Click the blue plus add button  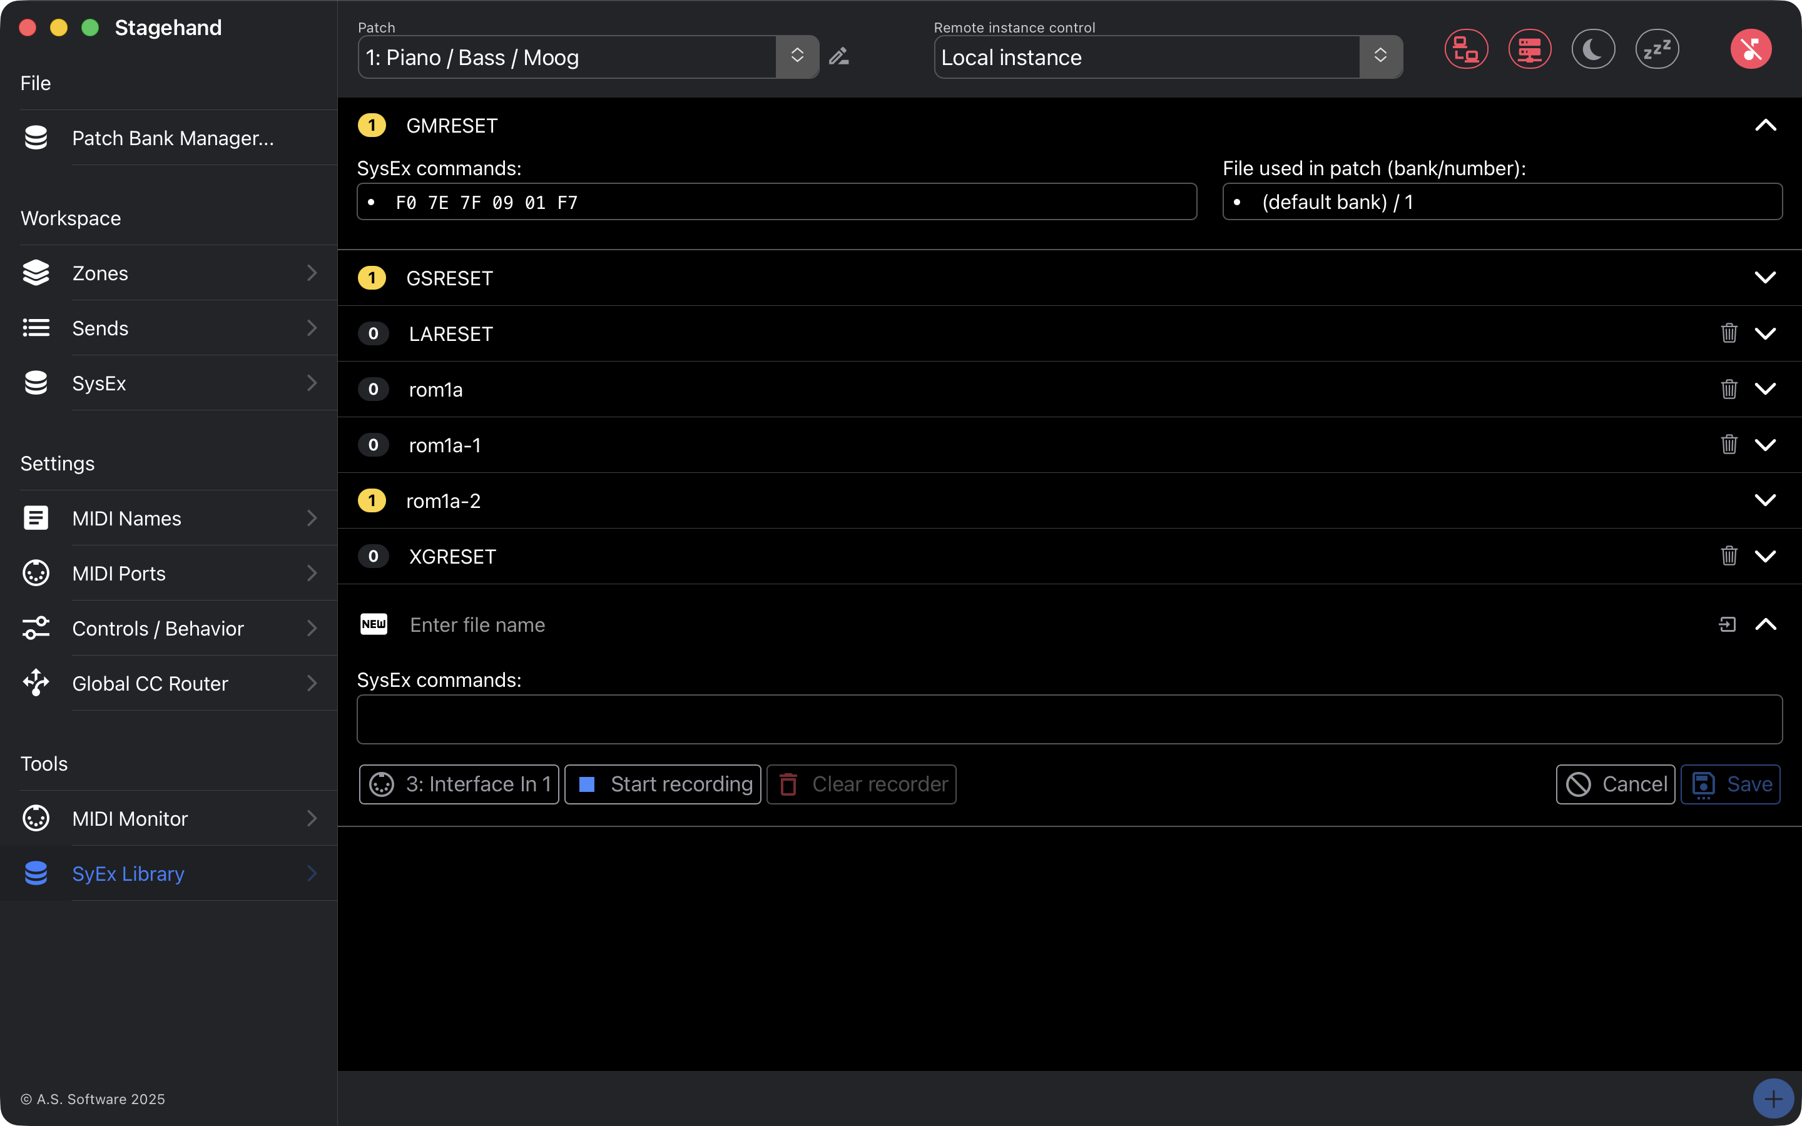[x=1773, y=1098]
